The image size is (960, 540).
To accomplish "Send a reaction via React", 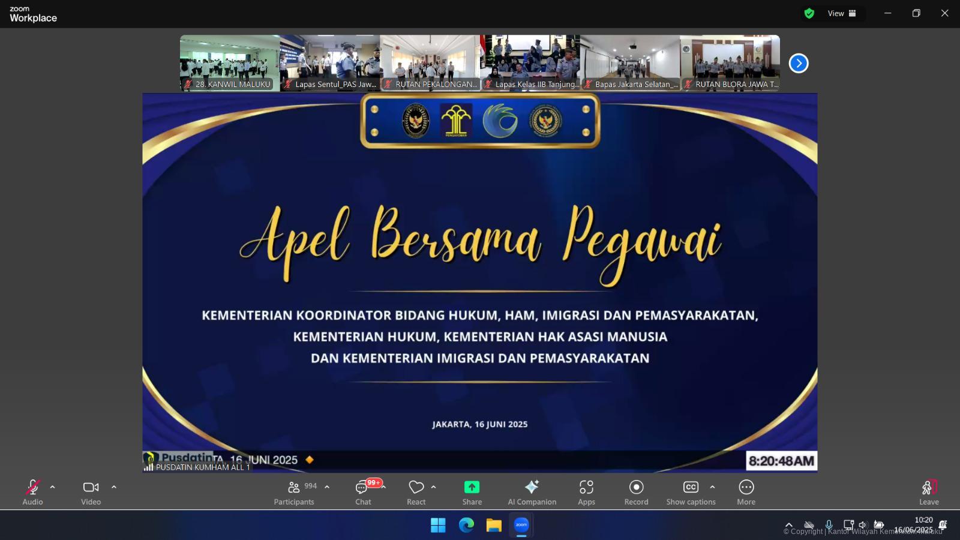I will pyautogui.click(x=416, y=493).
